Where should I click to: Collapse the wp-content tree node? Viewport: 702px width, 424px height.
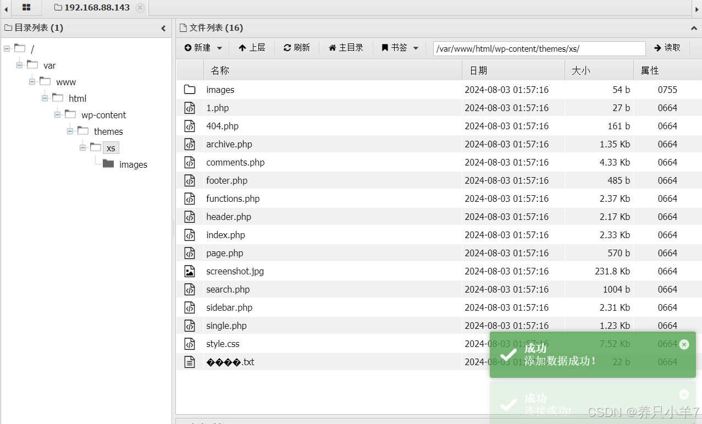coord(58,115)
